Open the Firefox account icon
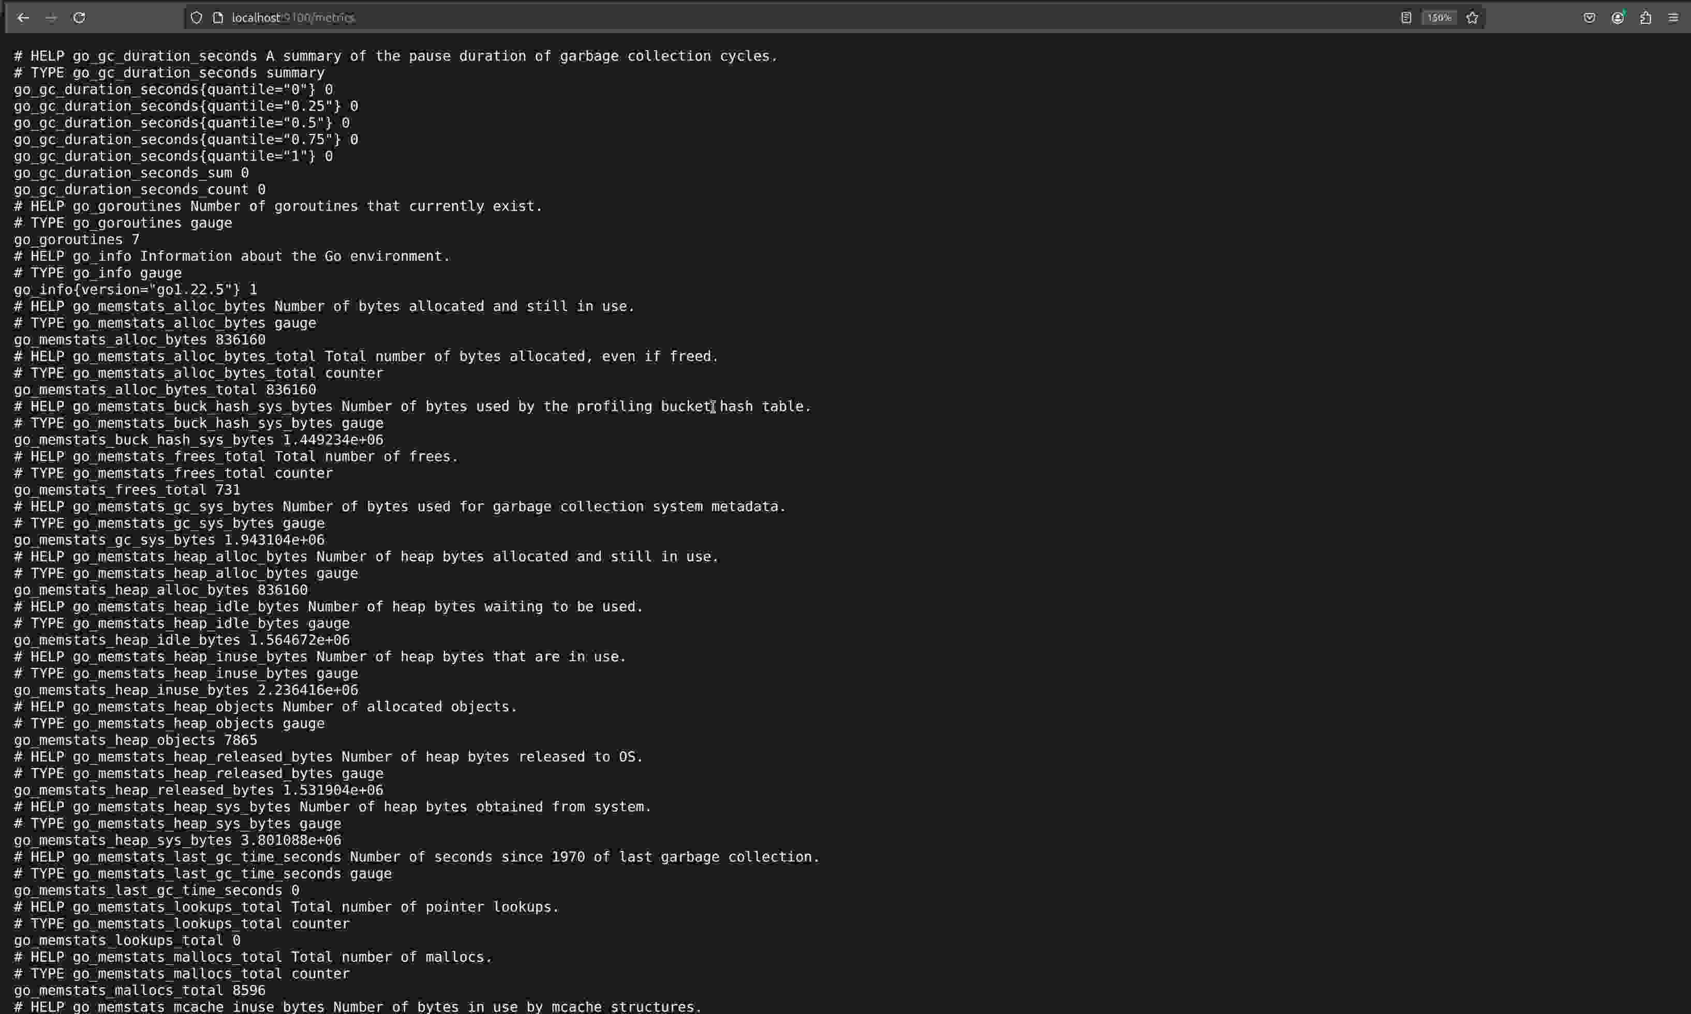This screenshot has height=1014, width=1691. (1618, 17)
